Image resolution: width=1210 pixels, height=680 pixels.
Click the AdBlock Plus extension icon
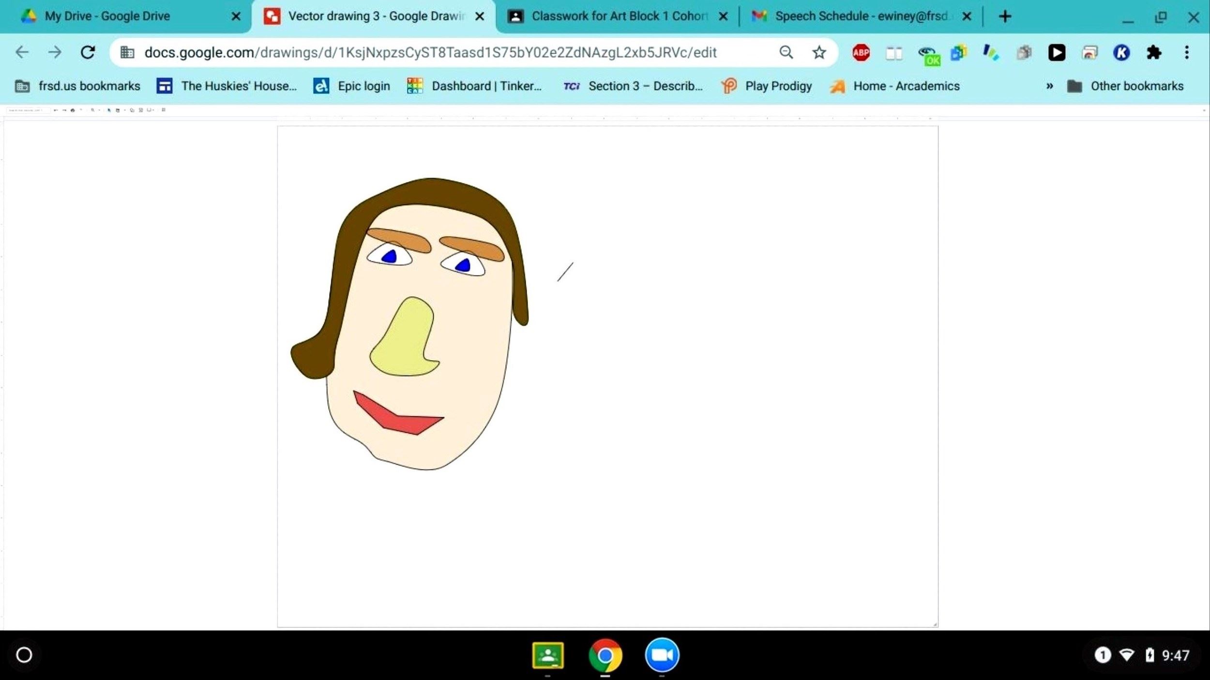pos(861,52)
